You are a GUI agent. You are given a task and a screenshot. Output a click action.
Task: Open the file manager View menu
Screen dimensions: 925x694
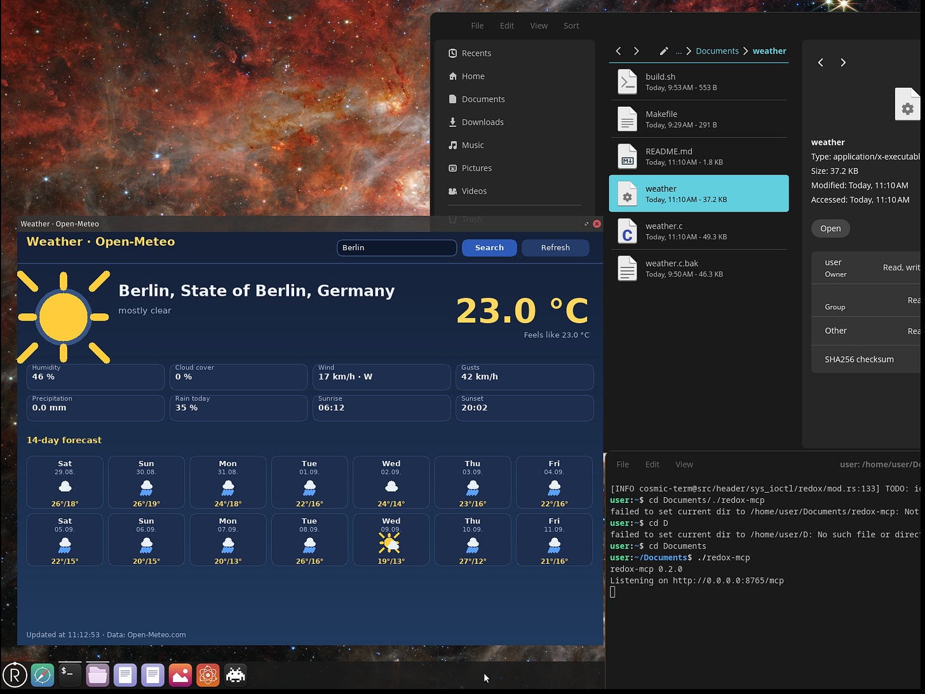539,25
